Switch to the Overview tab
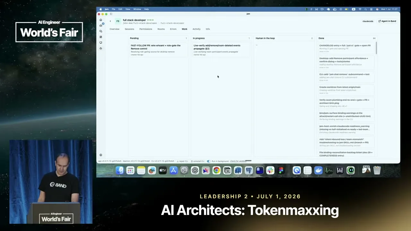This screenshot has height=231, width=411. (114, 29)
